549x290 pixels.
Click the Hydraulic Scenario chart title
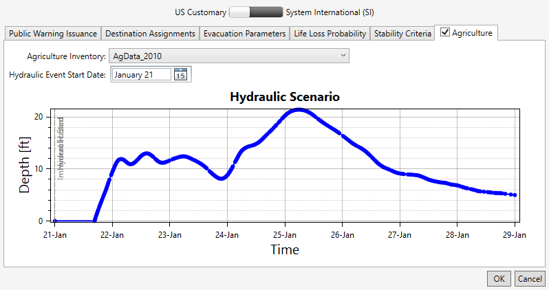point(284,97)
